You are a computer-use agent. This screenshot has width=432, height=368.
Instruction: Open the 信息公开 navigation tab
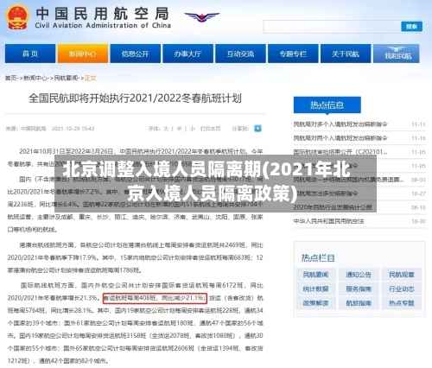(136, 54)
